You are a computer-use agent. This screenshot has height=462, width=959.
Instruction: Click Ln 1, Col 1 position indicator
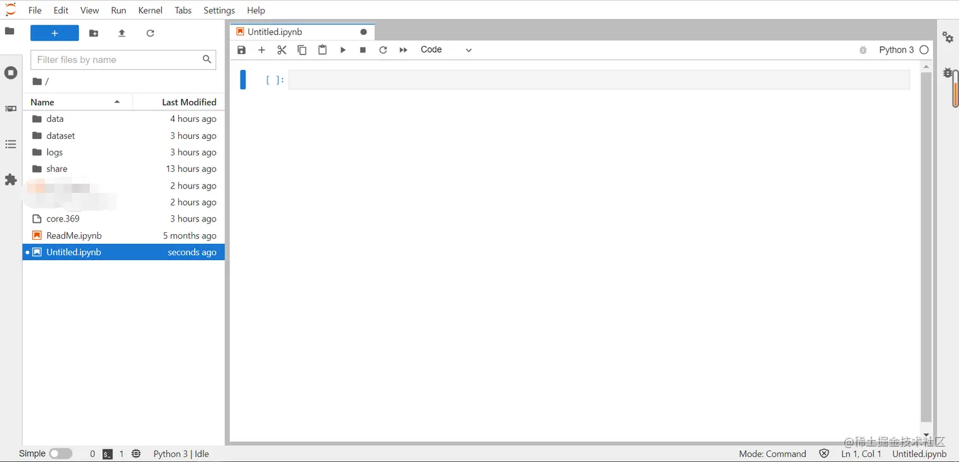coord(861,454)
